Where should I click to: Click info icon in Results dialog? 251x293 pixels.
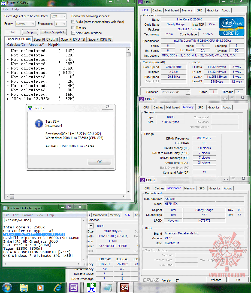pyautogui.click(x=39, y=124)
